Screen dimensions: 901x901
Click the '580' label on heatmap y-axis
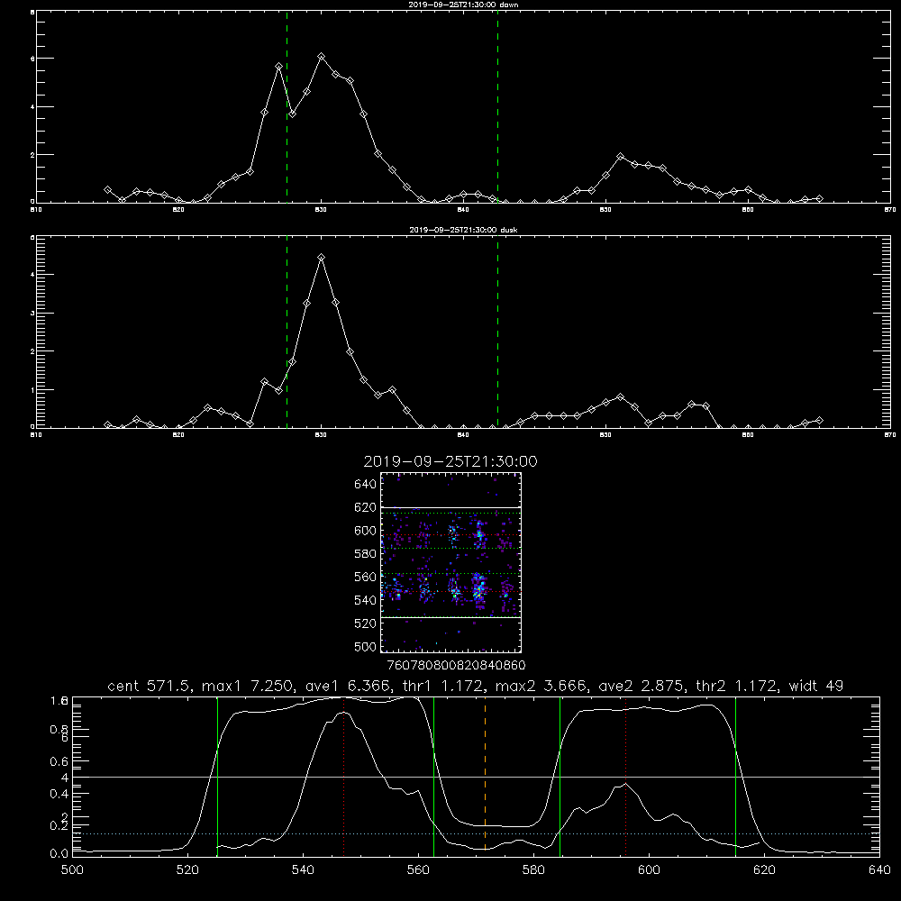(x=366, y=554)
